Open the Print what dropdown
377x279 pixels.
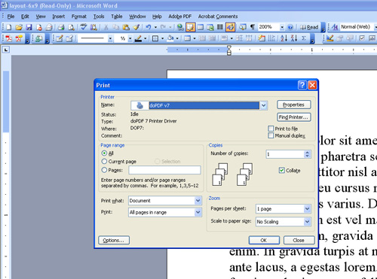pos(198,201)
